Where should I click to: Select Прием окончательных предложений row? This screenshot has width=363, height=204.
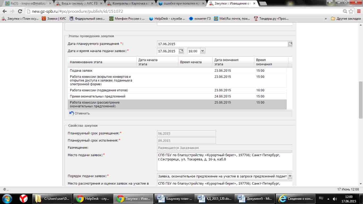[x=177, y=96]
